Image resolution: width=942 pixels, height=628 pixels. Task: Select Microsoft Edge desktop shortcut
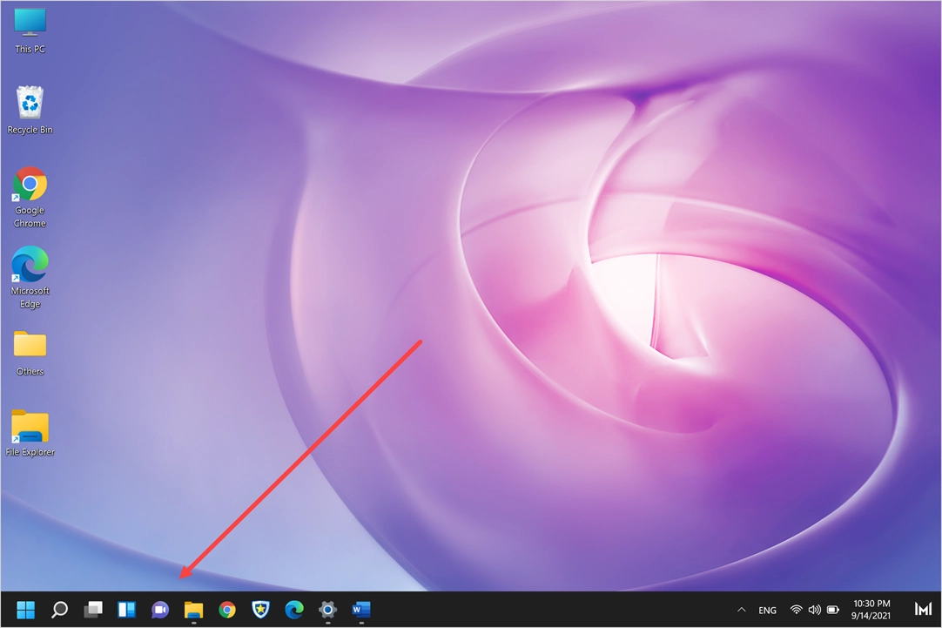pos(30,278)
